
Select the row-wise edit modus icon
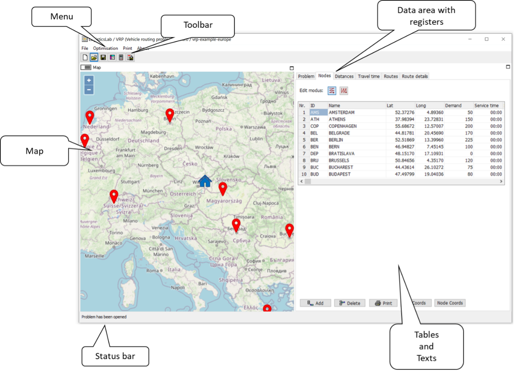click(x=332, y=91)
